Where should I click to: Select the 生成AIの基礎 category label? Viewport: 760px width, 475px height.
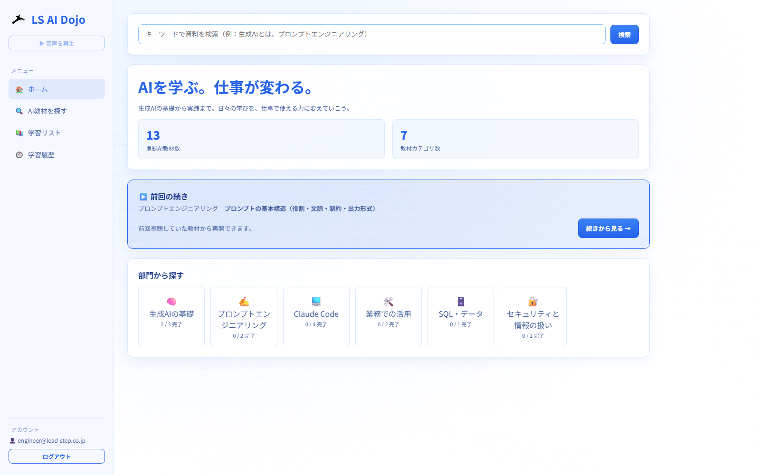click(x=171, y=314)
